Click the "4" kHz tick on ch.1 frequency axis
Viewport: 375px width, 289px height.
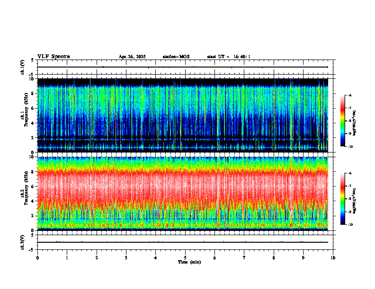coord(33,123)
